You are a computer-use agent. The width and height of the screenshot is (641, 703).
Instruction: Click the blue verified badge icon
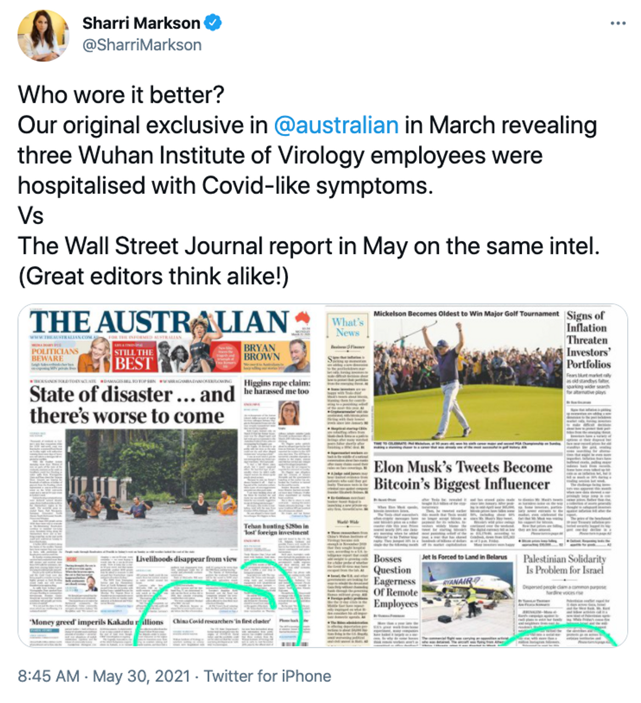click(213, 23)
